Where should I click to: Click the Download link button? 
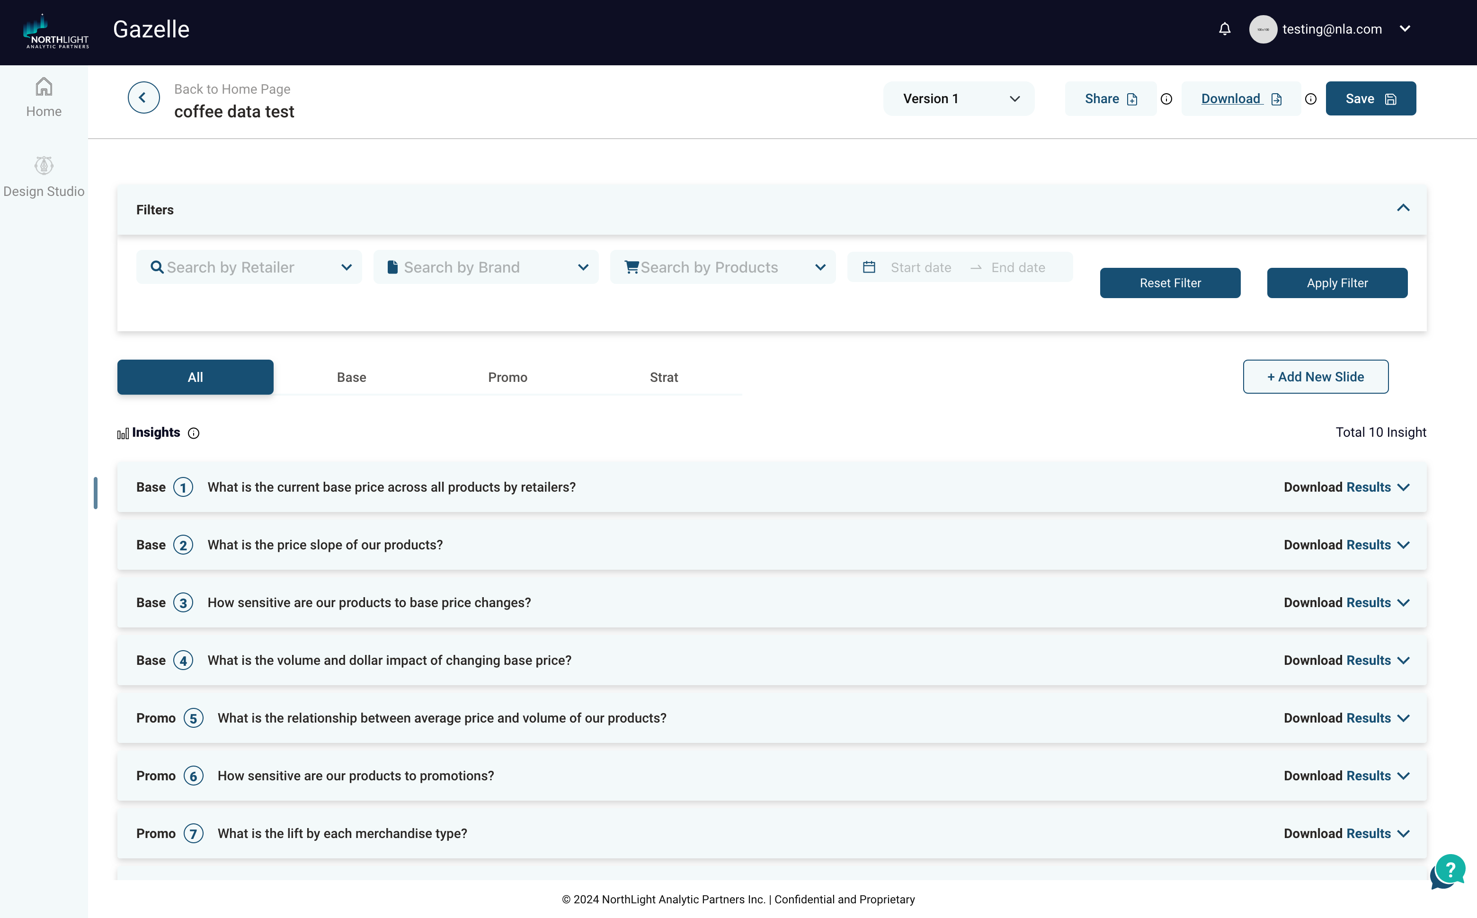tap(1240, 98)
